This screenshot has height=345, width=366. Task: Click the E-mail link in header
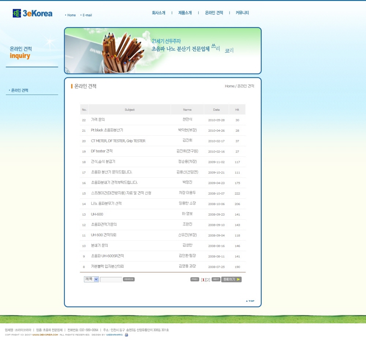(x=87, y=15)
